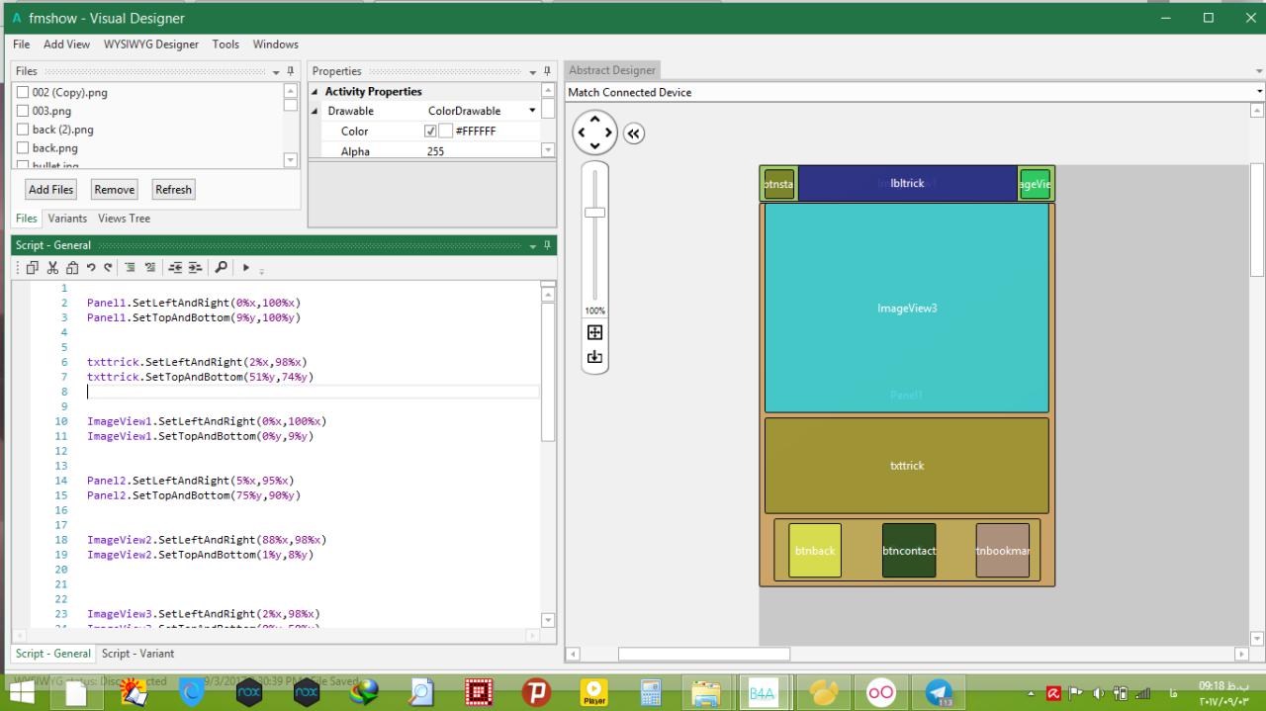Collapse the designer navigation panel with double-chevron

[x=634, y=133]
